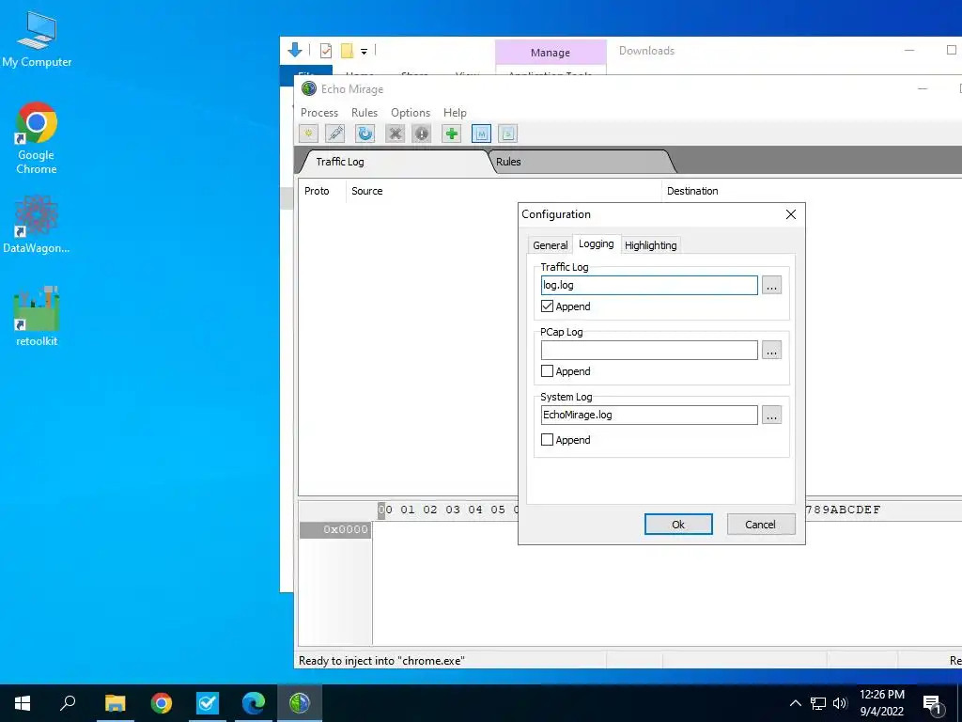Open the Manage tab in Downloads window
This screenshot has height=722, width=962.
click(551, 53)
